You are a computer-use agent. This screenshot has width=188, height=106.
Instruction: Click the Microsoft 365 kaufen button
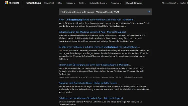134,3
